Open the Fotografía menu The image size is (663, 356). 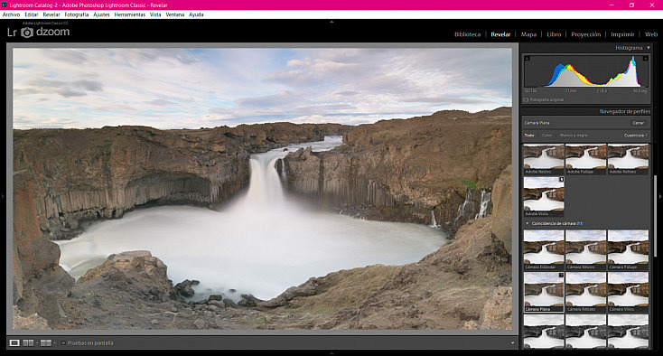click(x=77, y=14)
